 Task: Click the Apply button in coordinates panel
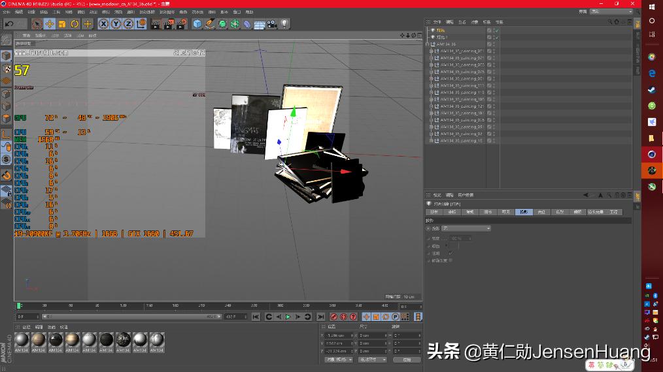click(407, 360)
